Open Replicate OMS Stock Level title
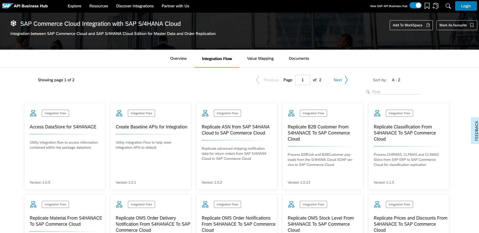Viewport: 479px width, 233px height. tap(321, 224)
